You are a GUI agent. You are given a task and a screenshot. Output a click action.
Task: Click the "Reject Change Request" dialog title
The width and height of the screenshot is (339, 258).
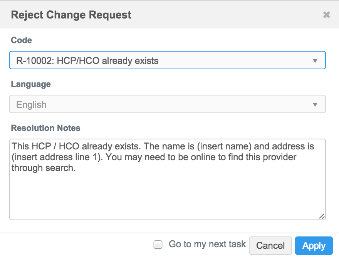(x=71, y=15)
